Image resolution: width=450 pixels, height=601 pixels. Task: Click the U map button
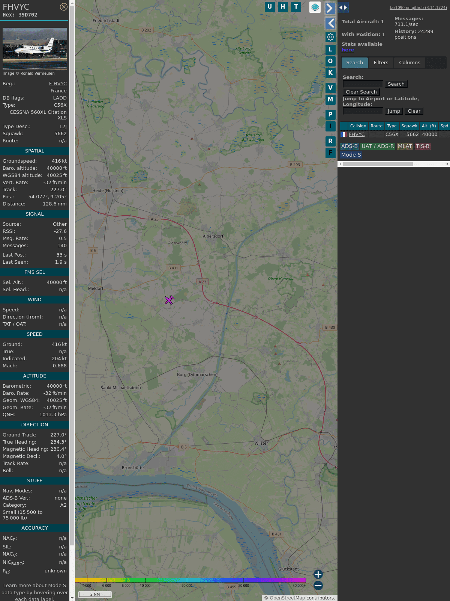pos(270,7)
